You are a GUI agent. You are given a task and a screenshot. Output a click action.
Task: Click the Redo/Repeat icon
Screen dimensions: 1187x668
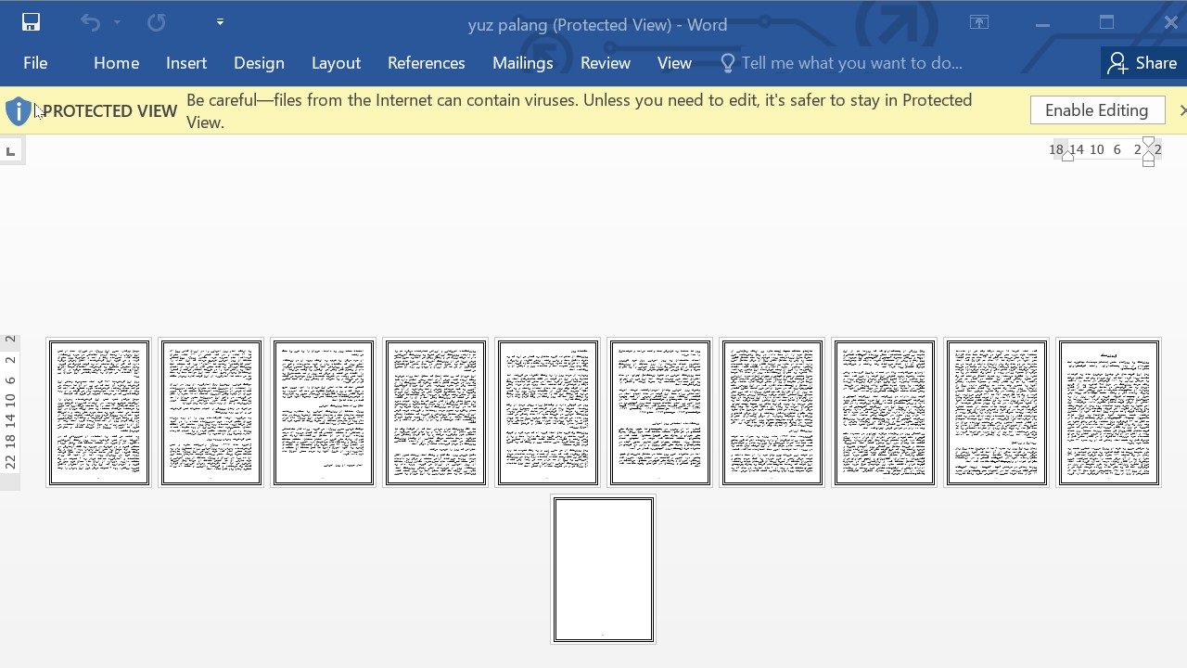(x=156, y=22)
